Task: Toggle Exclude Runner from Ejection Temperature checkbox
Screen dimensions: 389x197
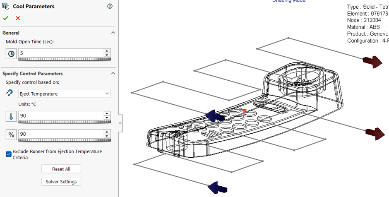Action: [x=8, y=154]
